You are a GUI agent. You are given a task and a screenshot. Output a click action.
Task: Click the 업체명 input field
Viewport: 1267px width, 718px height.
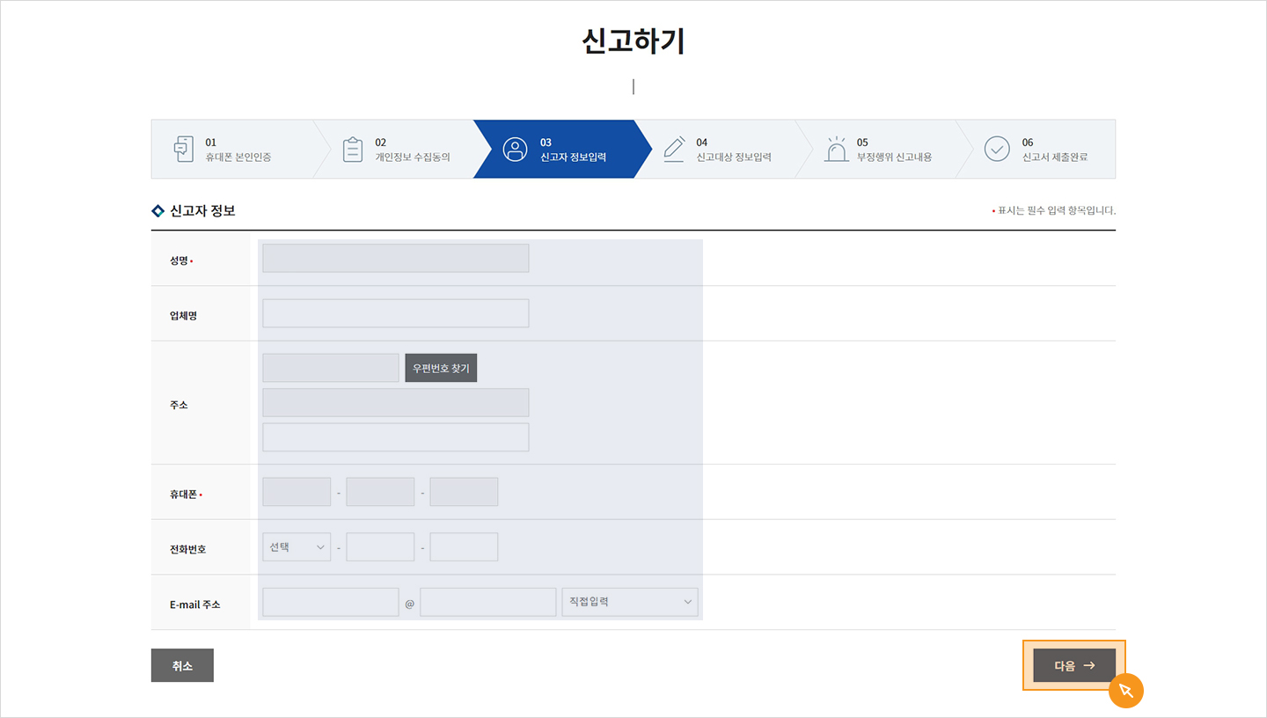395,312
